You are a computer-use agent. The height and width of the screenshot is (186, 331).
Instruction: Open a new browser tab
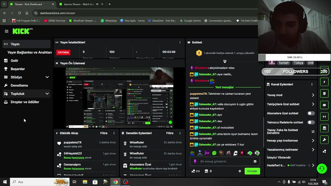110,4
